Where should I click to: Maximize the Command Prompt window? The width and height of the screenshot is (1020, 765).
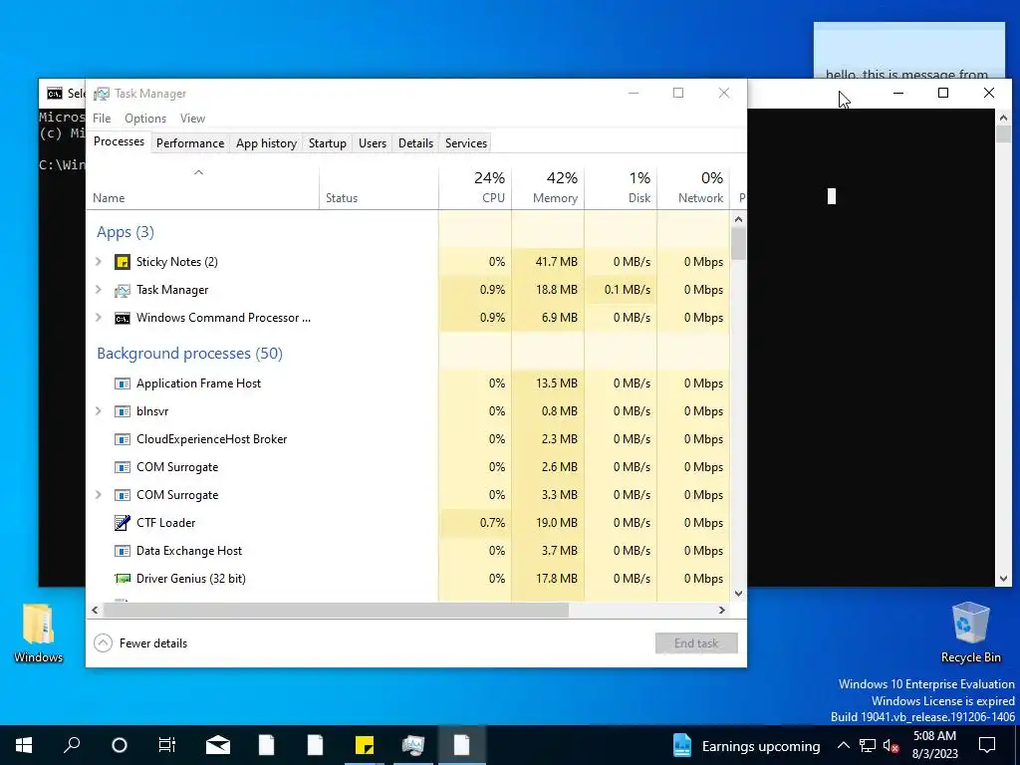(943, 93)
